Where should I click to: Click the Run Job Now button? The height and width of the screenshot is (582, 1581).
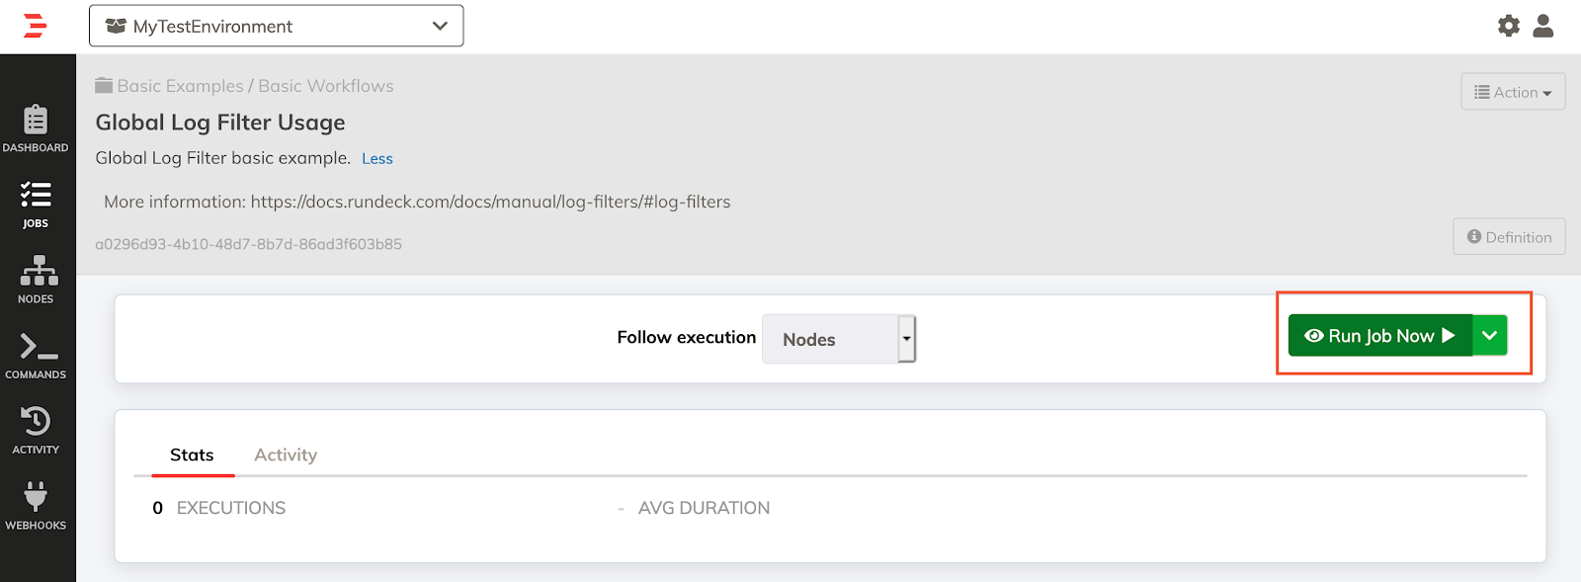click(1379, 336)
